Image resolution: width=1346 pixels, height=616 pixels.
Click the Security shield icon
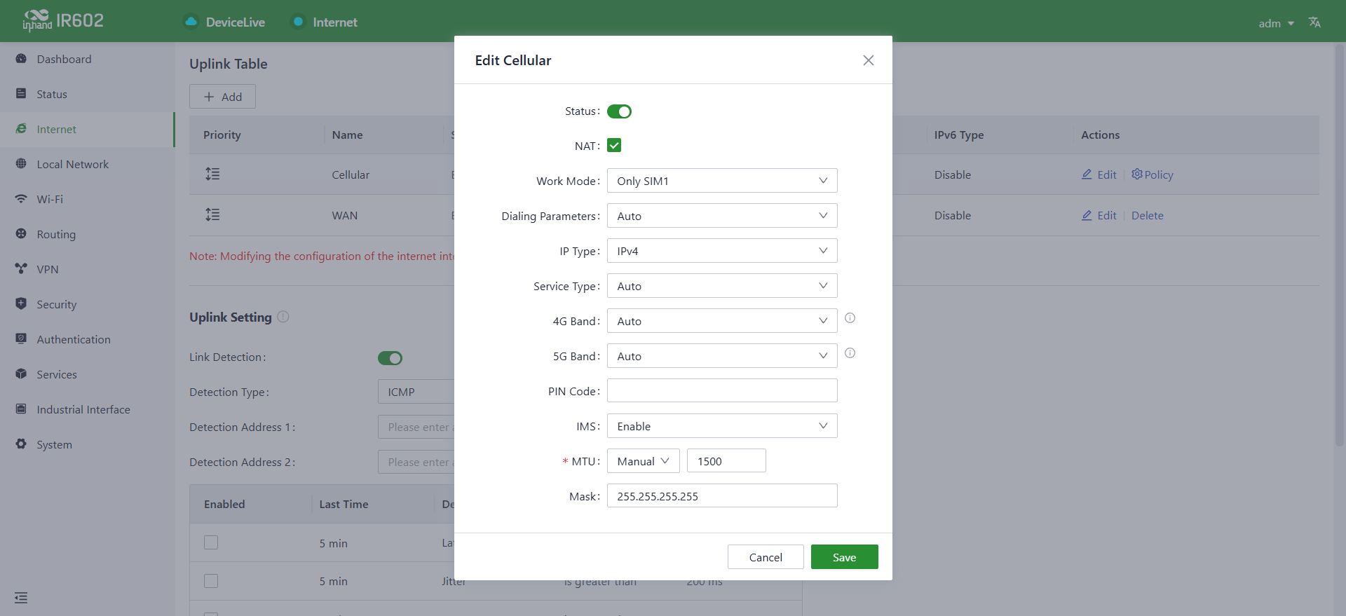[x=21, y=304]
